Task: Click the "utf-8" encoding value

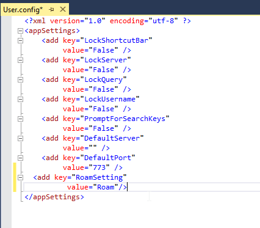Action: pos(163,21)
